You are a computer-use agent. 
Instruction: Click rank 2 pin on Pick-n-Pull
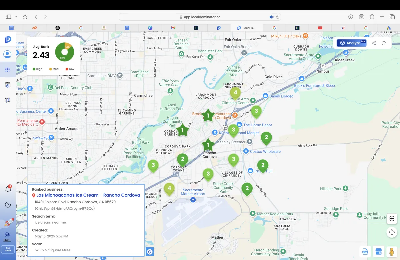point(263,166)
